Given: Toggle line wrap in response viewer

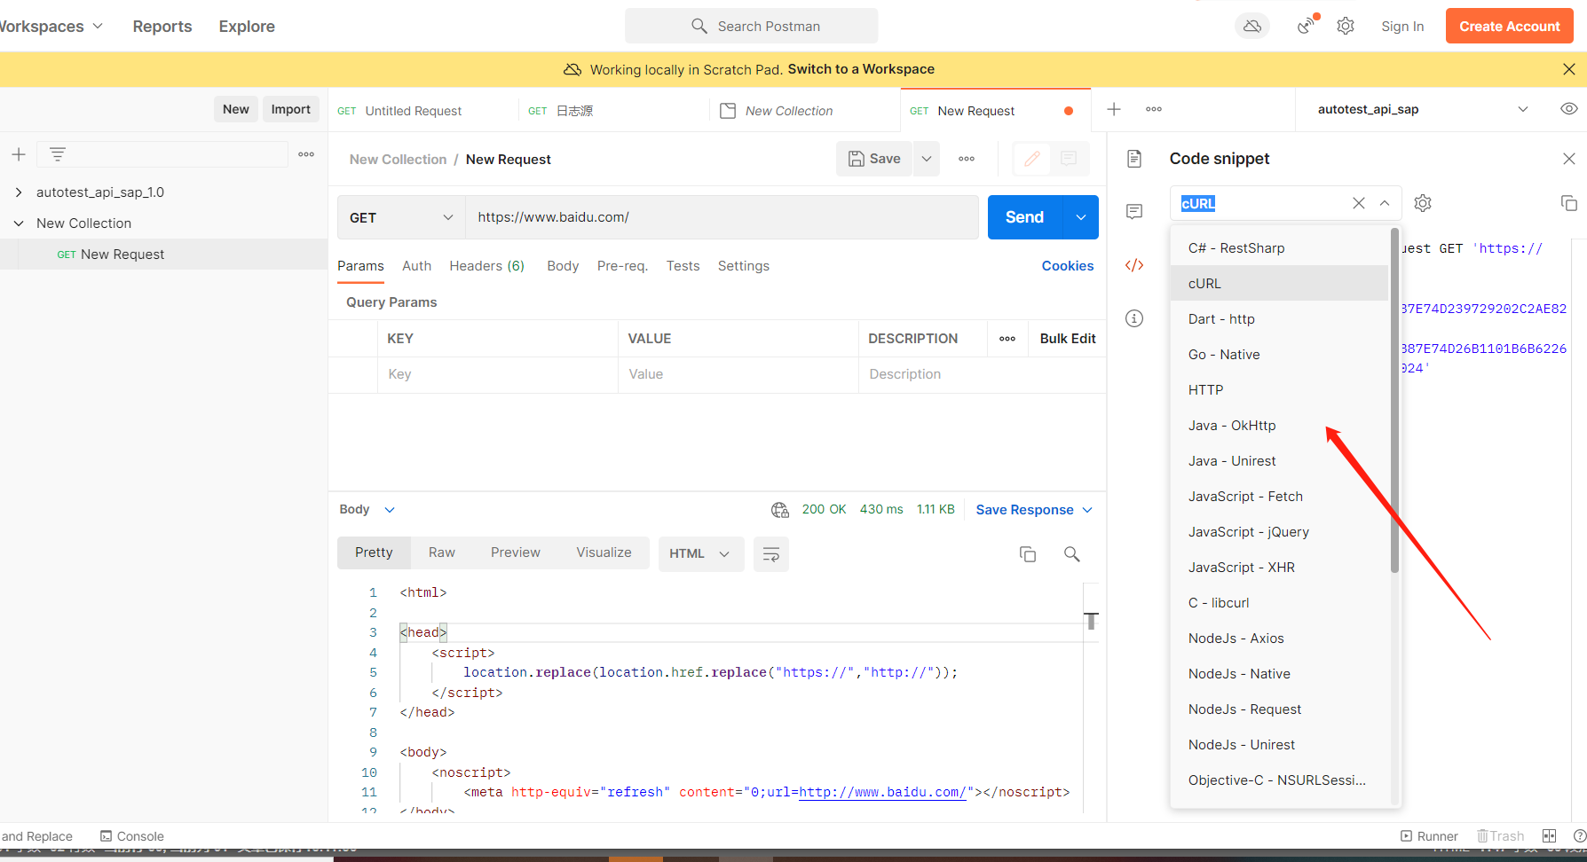Looking at the screenshot, I should point(771,553).
